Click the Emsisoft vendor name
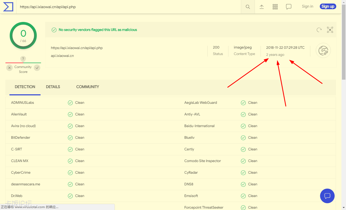This screenshot has height=210, width=346. click(x=191, y=196)
